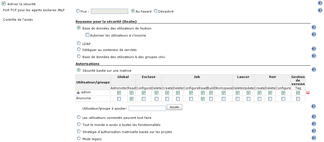
Task: Click the admin user icon in matrix
Action: click(x=78, y=92)
